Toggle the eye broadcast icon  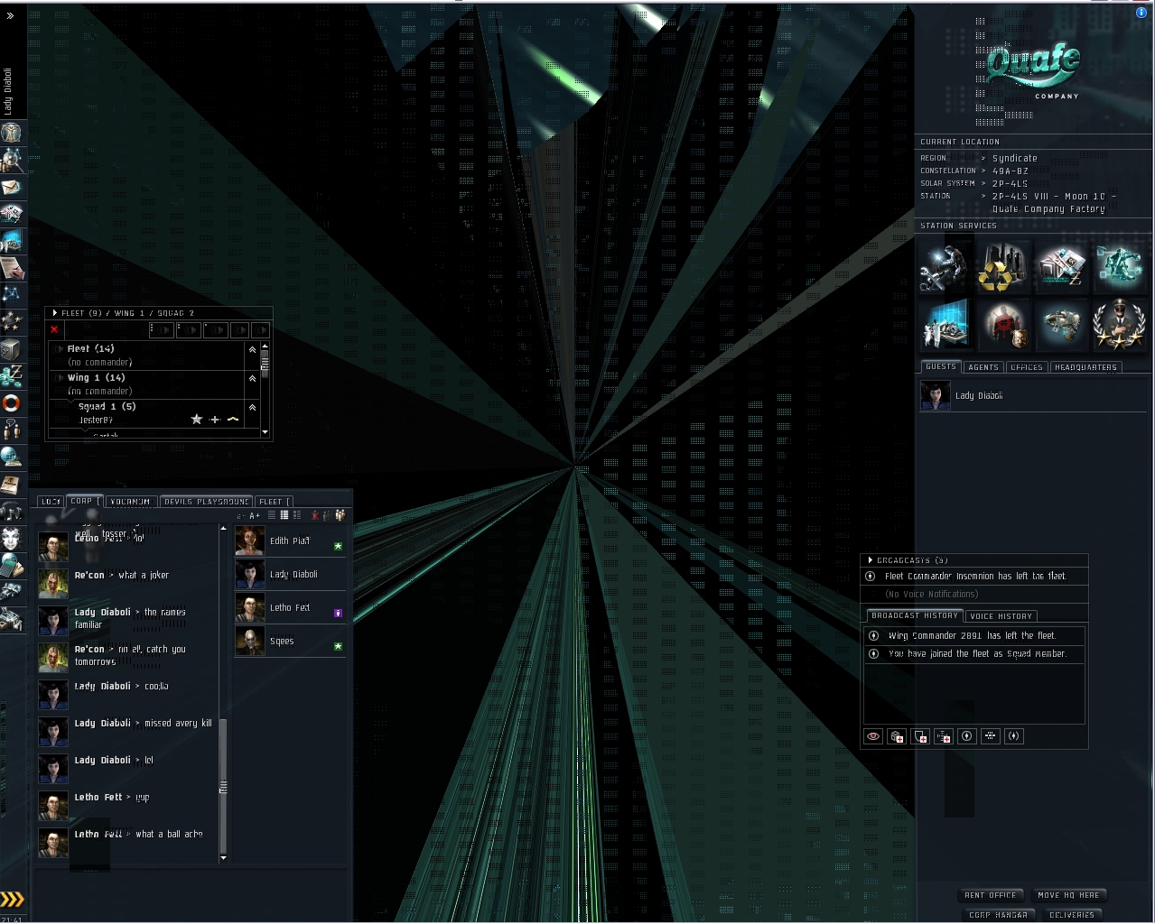click(873, 736)
